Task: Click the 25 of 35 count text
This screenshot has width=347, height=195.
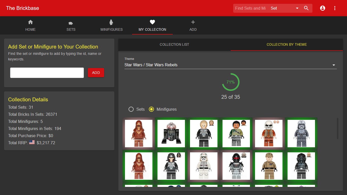Action: pyautogui.click(x=231, y=97)
